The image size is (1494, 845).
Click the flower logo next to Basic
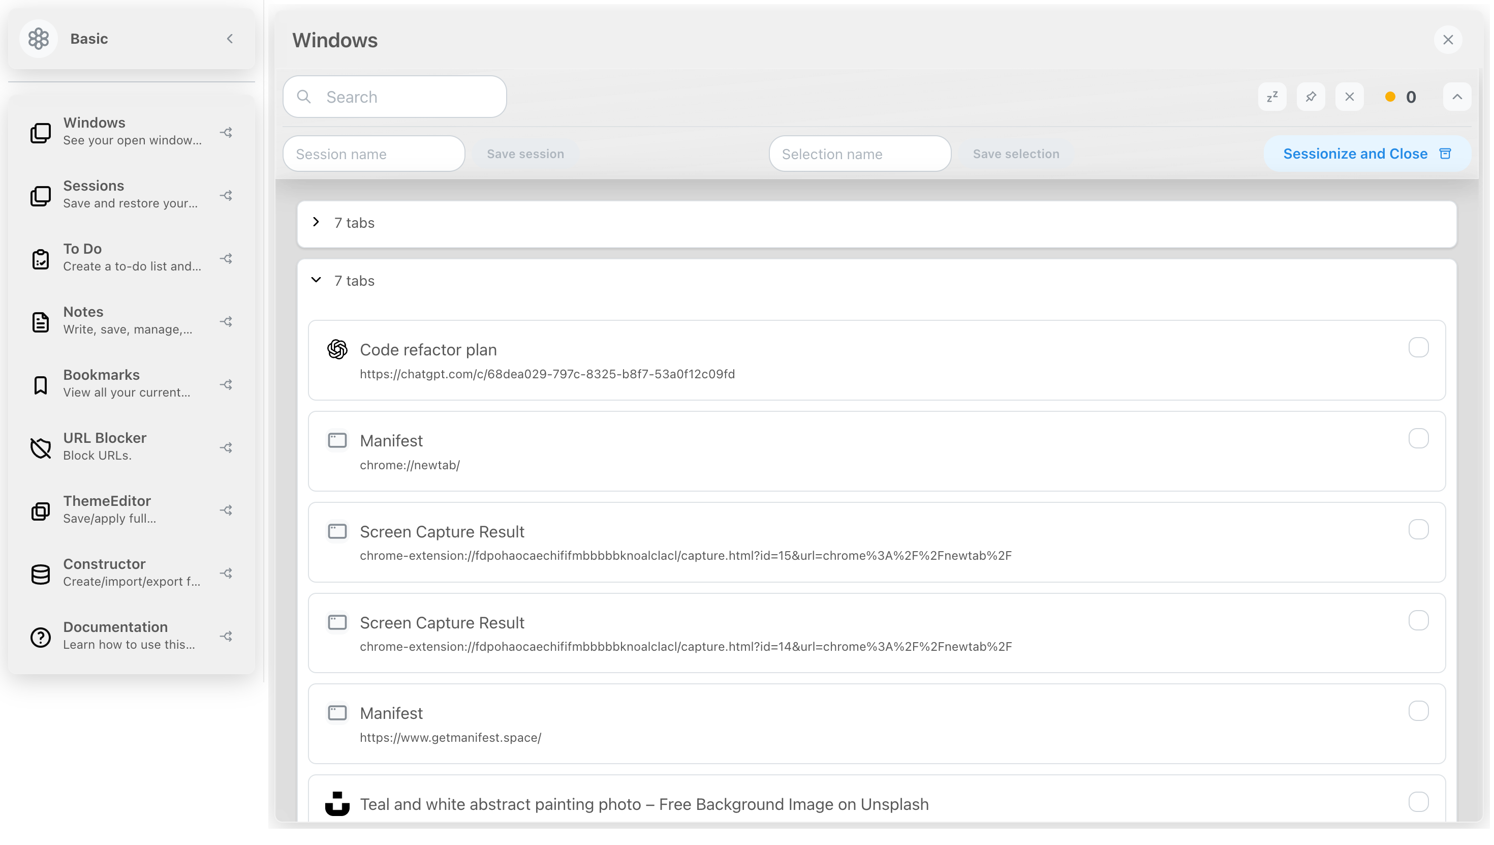pyautogui.click(x=38, y=38)
